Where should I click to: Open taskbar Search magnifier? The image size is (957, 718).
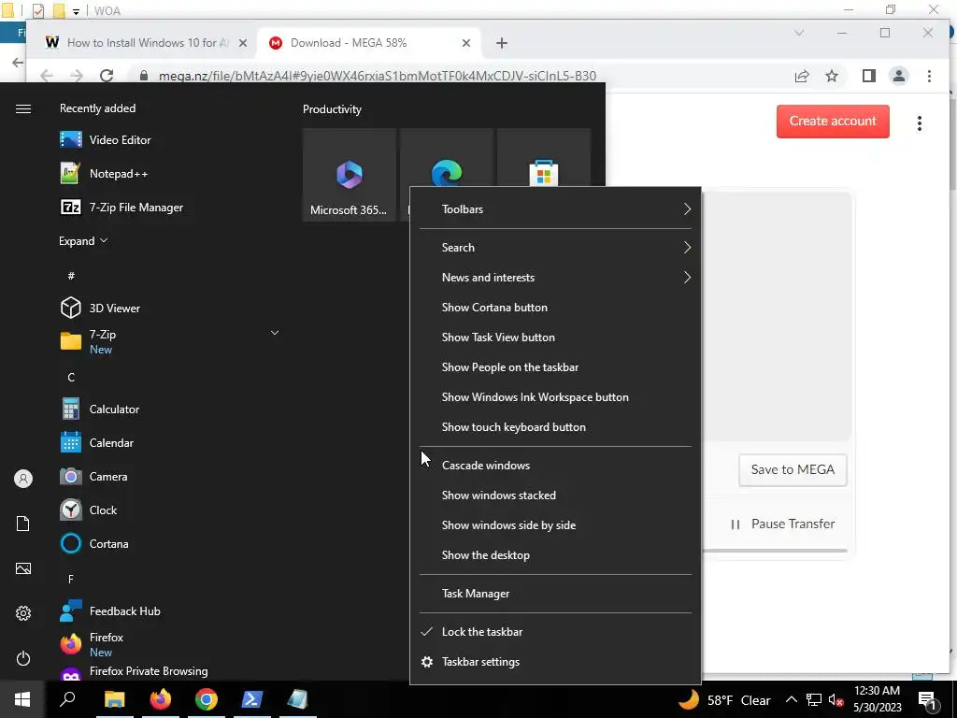(67, 699)
